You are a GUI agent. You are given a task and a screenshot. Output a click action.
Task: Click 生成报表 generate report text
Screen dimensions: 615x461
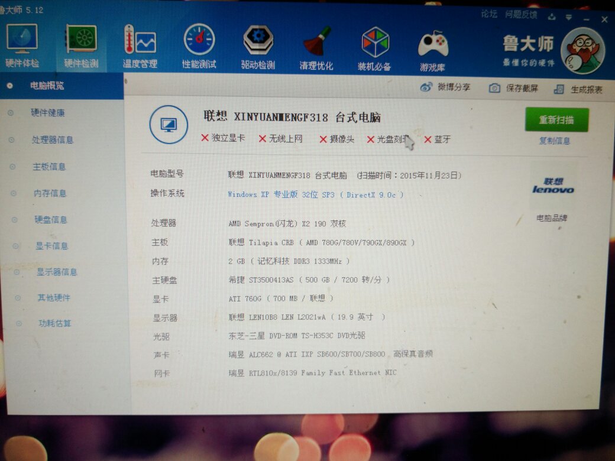point(587,90)
